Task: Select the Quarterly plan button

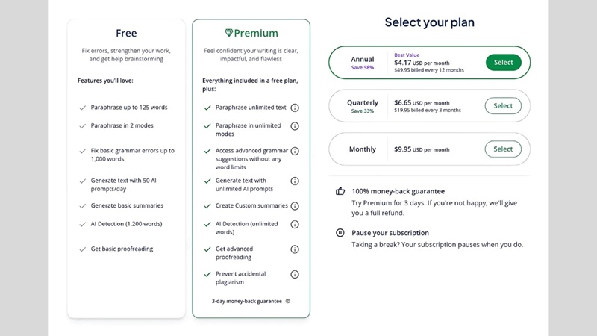Action: [x=503, y=106]
